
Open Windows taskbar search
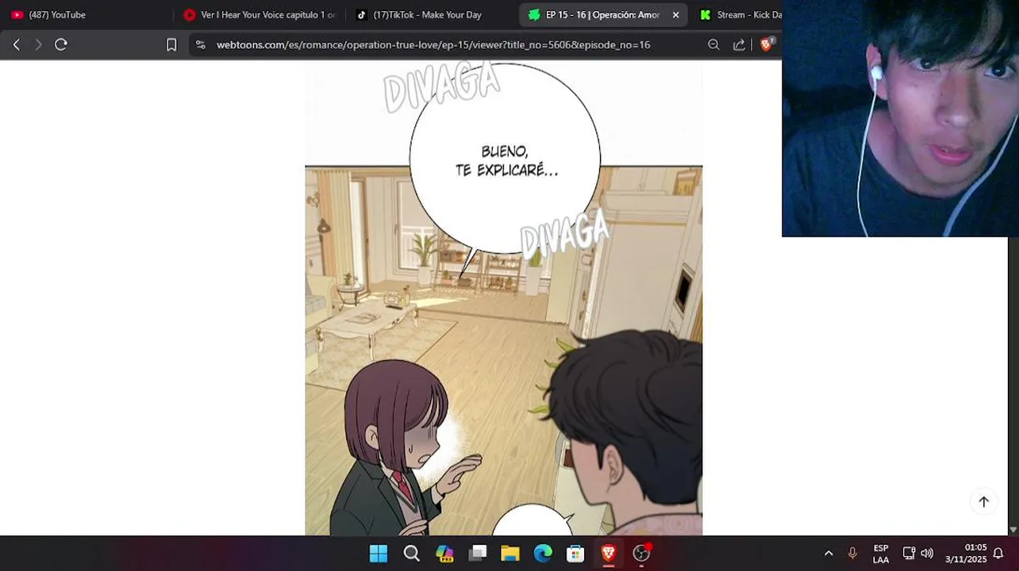tap(411, 554)
